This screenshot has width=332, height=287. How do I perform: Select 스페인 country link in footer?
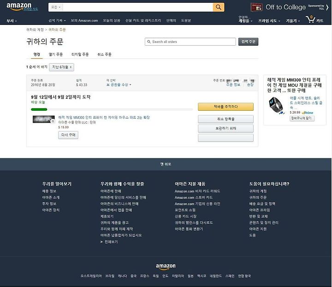tap(230, 276)
